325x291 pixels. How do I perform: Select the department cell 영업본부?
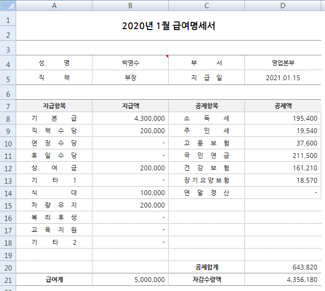(283, 62)
